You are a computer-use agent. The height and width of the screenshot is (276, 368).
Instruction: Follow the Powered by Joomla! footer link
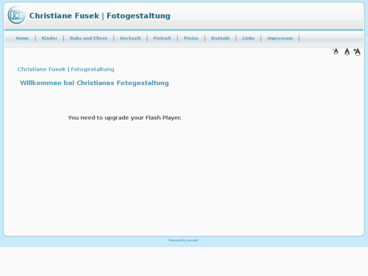click(184, 240)
